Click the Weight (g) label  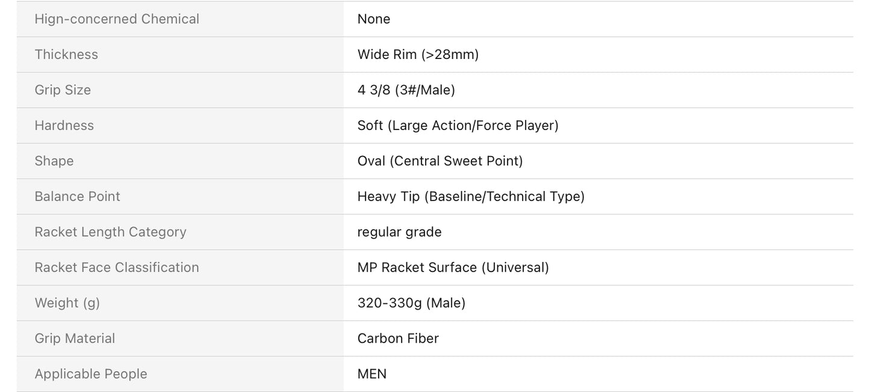tap(67, 303)
